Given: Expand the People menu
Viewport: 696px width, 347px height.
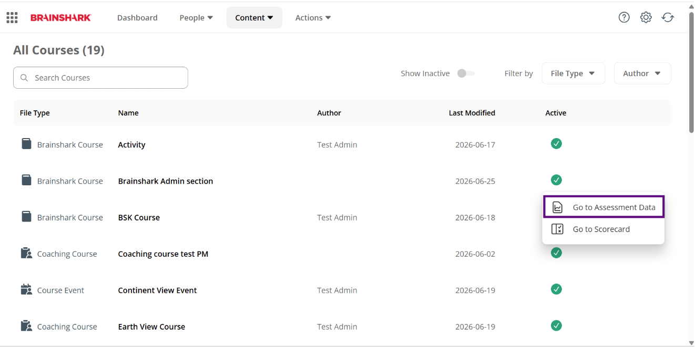Looking at the screenshot, I should (196, 18).
